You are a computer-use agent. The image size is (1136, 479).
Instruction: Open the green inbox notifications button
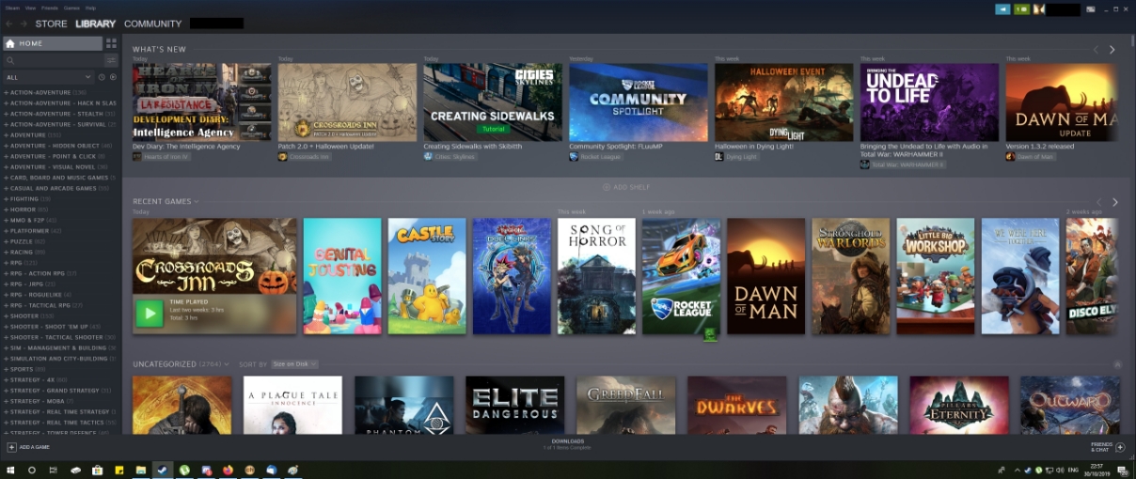point(1021,9)
